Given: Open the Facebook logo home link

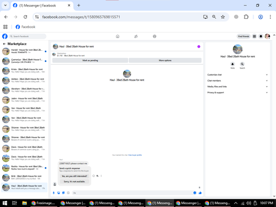Looking at the screenshot, I should point(5,36).
